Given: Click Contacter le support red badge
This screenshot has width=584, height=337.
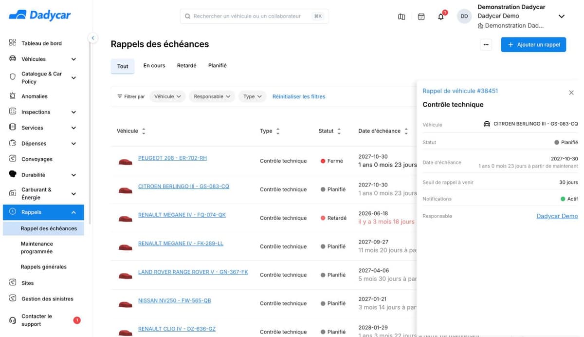Looking at the screenshot, I should click(x=77, y=320).
